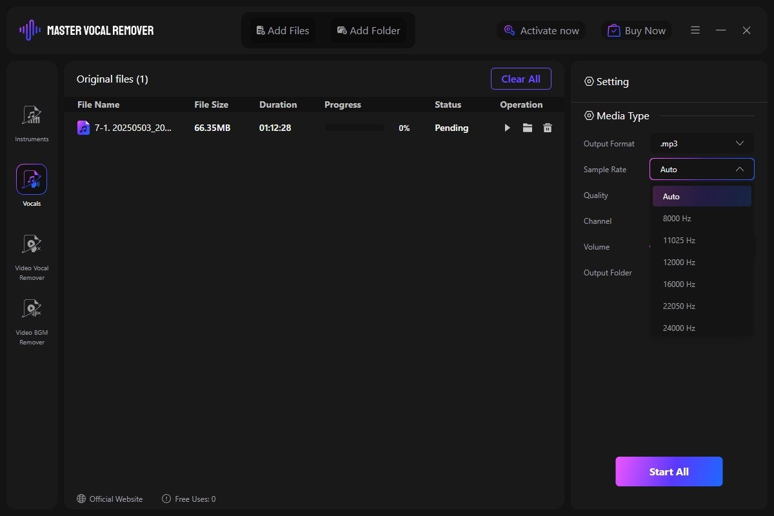Click the Clear All button

click(521, 79)
